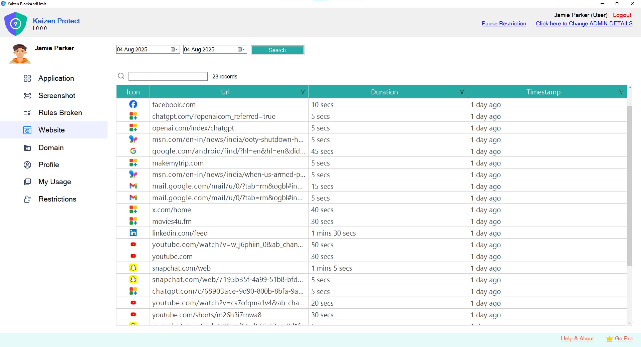Click Jamie Parker's avatar picture
Screen dimensions: 641x347
(x=20, y=54)
